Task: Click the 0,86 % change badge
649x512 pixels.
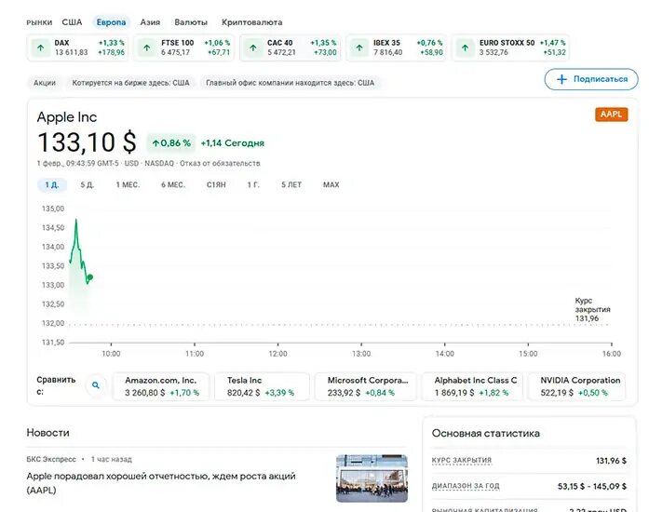Action: (x=171, y=143)
